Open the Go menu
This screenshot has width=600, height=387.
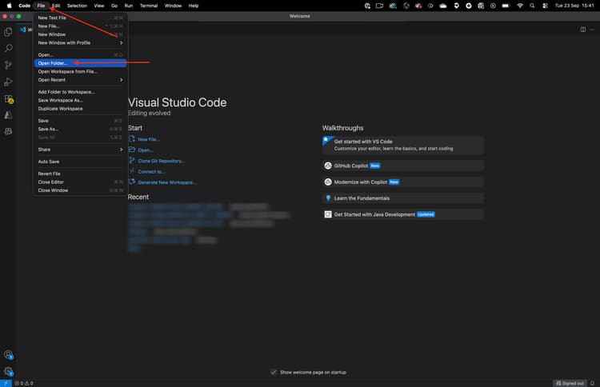(x=114, y=6)
